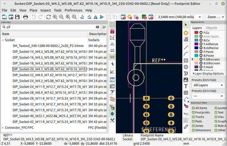Click the B.Paste teal color swatch
Viewport: 227px width, 146px height.
point(196,56)
